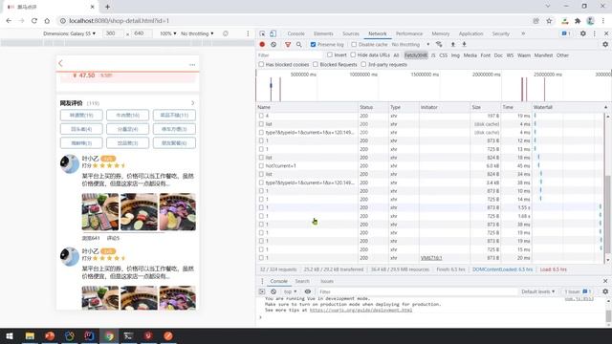Go back in shop detail page
This screenshot has height=344, width=612.
click(60, 63)
